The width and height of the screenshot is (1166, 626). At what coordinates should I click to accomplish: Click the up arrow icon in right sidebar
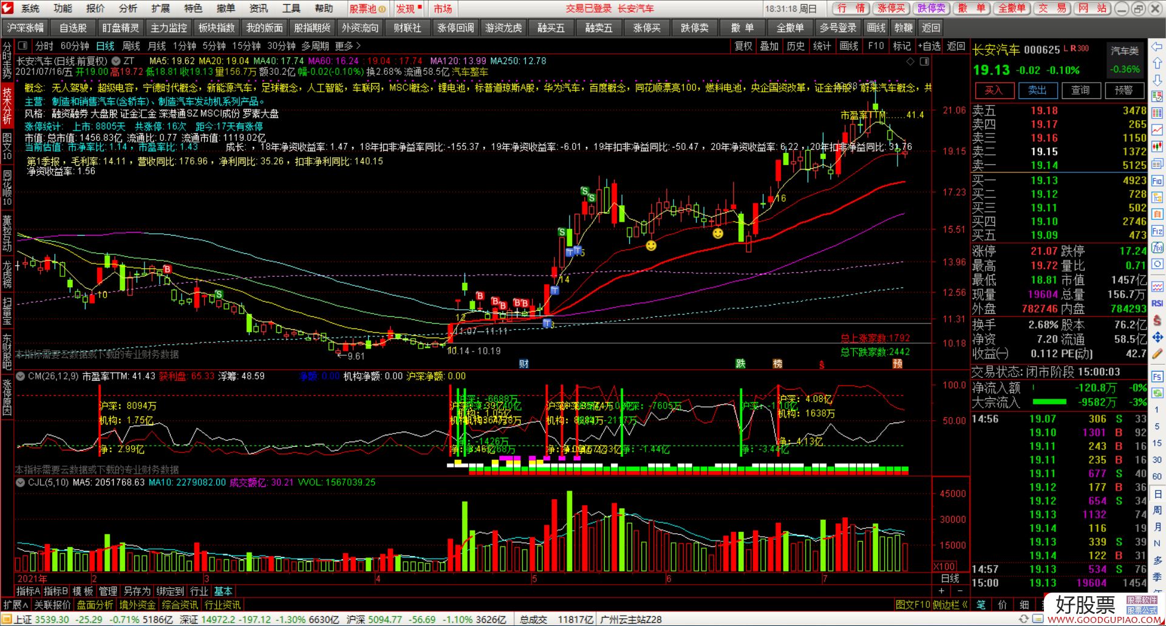(x=1157, y=63)
